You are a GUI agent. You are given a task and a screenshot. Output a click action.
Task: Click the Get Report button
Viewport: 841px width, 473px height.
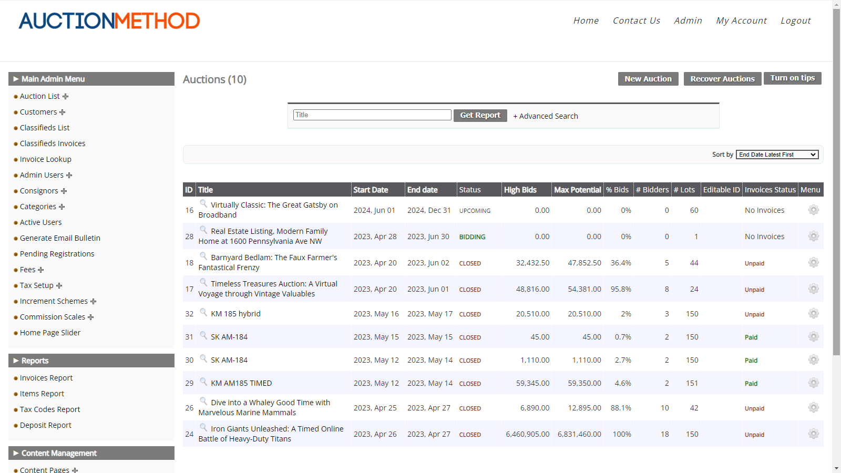[x=480, y=116]
